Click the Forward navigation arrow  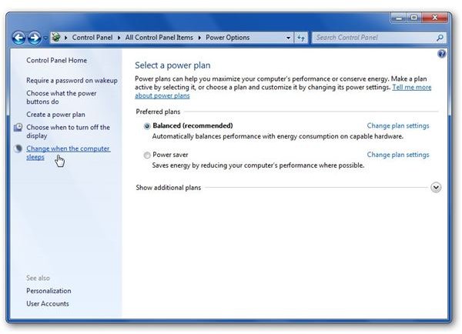pyautogui.click(x=35, y=38)
